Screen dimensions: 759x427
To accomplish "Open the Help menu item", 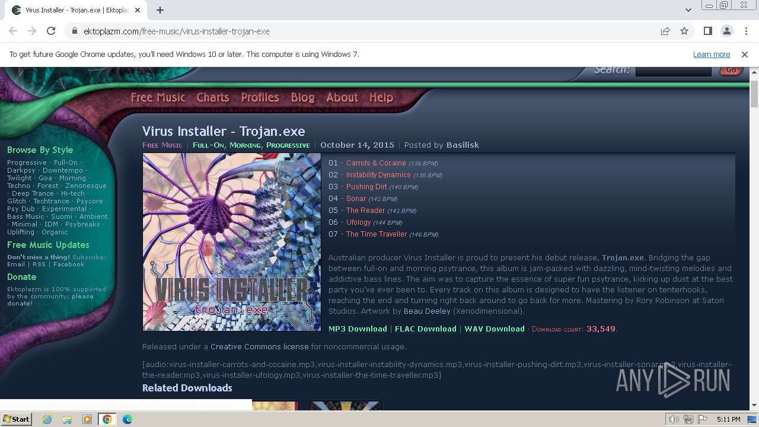I will click(381, 97).
